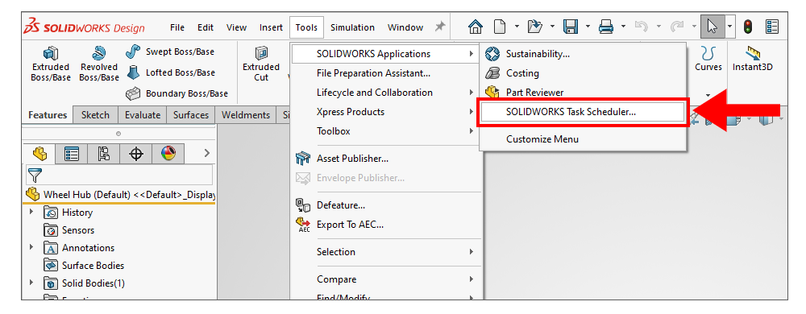Create a New document
This screenshot has height=314, width=806.
pyautogui.click(x=499, y=27)
